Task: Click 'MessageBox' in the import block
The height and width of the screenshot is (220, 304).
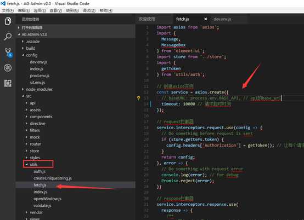Action: (x=173, y=45)
